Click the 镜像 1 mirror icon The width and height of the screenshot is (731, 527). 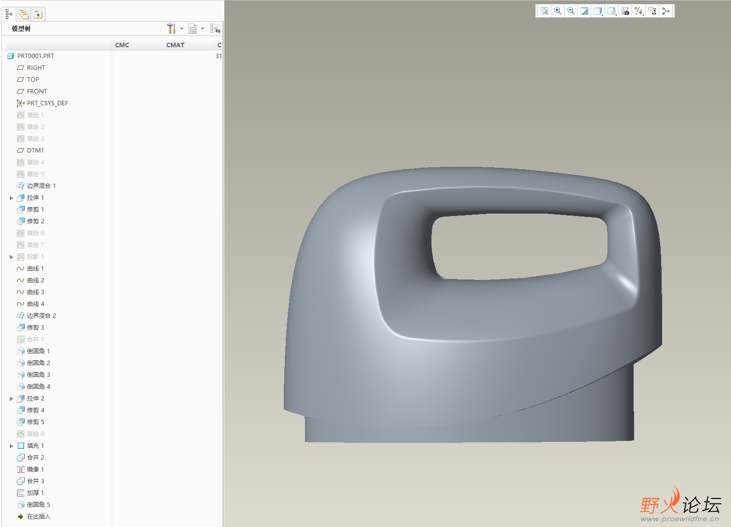pyautogui.click(x=21, y=469)
